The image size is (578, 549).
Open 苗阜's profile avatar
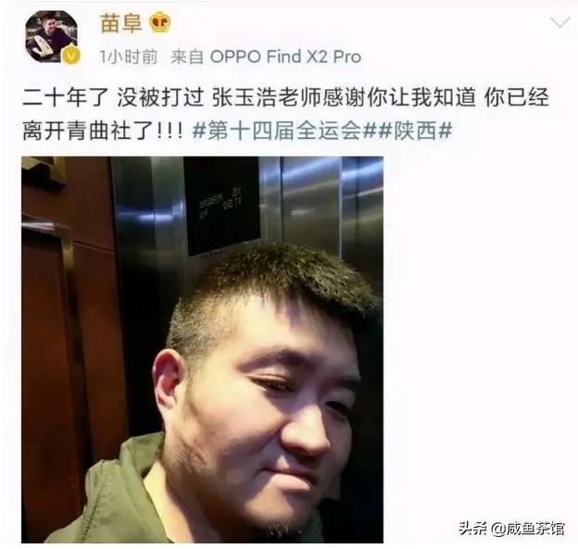coord(51,36)
